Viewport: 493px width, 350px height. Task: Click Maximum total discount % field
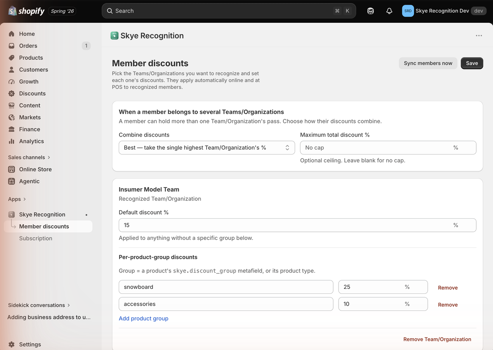tap(388, 148)
